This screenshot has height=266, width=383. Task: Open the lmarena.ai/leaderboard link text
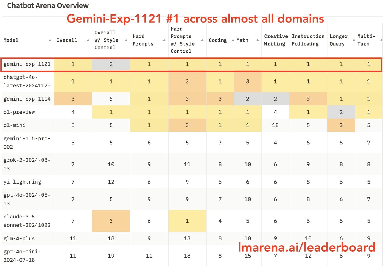pyautogui.click(x=307, y=247)
